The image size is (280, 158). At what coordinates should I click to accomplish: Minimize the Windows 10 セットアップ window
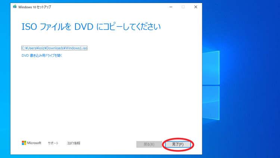click(171, 7)
